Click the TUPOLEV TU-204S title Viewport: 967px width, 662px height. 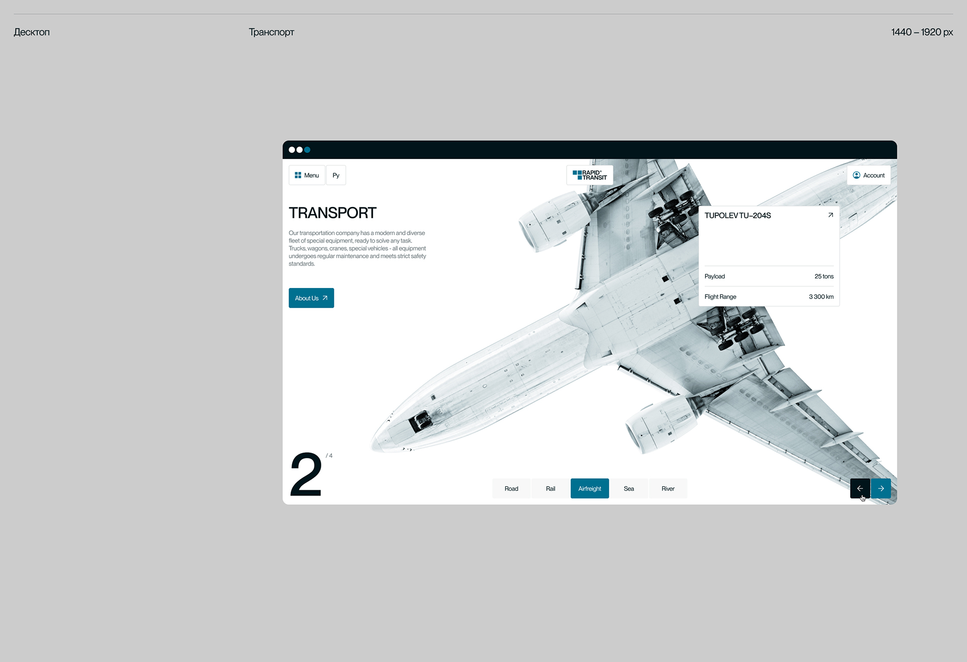(737, 215)
